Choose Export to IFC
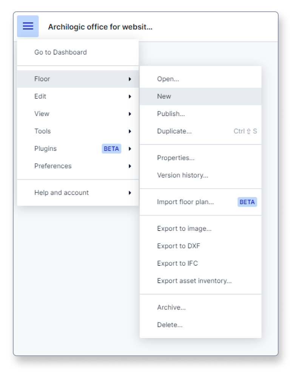 click(200, 263)
